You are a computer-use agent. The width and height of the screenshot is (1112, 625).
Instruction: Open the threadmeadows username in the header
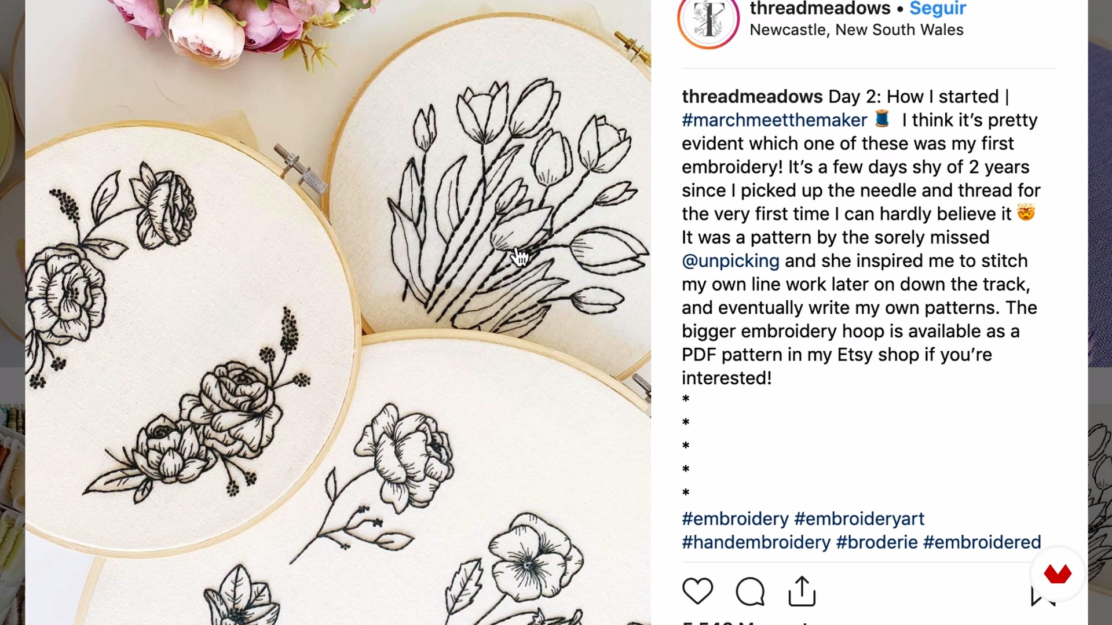(820, 9)
